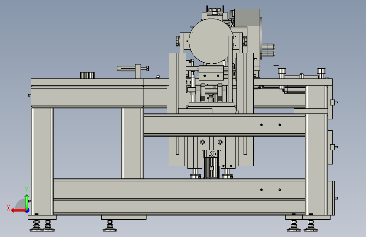Select the ribbed knob on the left tabletop
The image size is (366, 237).
click(x=87, y=75)
